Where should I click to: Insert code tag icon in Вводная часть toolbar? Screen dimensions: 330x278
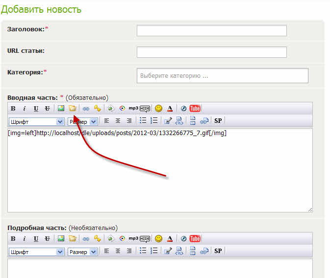pyautogui.click(x=179, y=121)
